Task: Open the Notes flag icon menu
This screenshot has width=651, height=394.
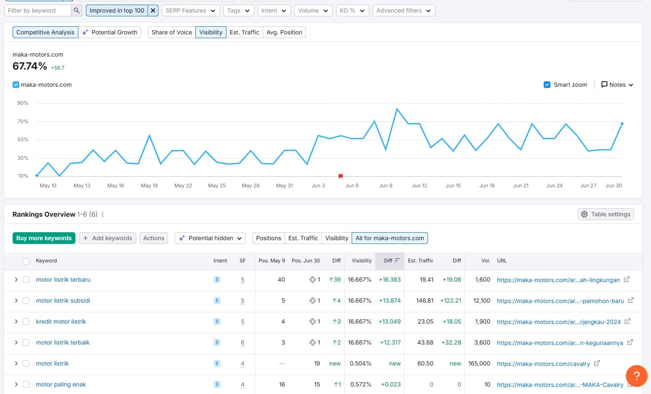Action: point(604,85)
